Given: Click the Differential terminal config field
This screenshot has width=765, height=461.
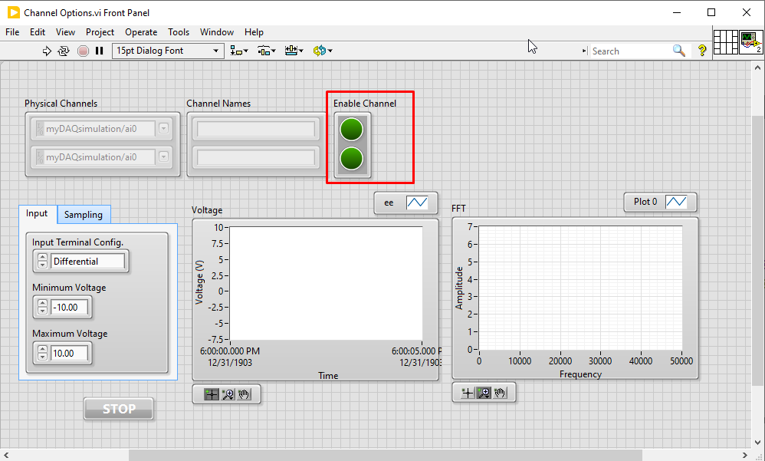Looking at the screenshot, I should coord(88,262).
